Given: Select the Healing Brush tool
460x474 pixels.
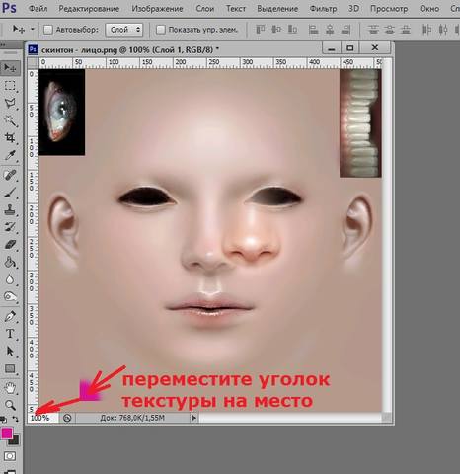Looking at the screenshot, I should (x=10, y=175).
